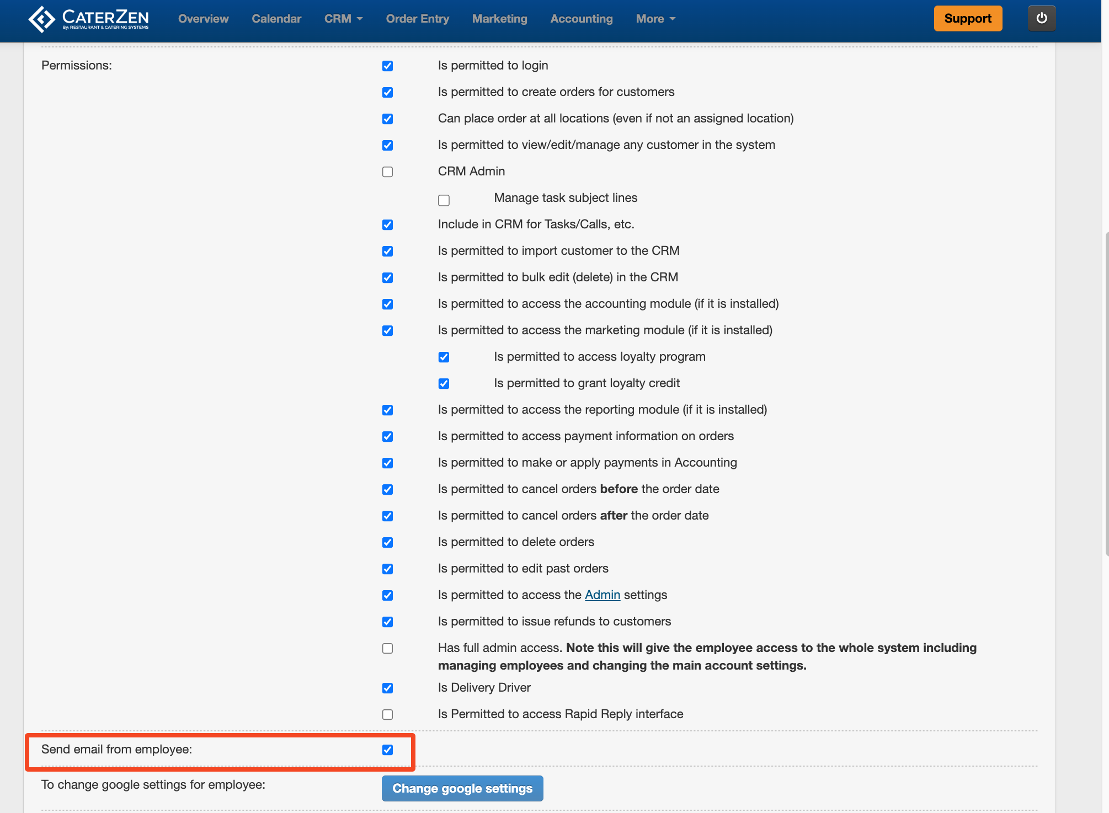The image size is (1109, 813).
Task: Click the page vertical scrollbar
Action: [1106, 394]
